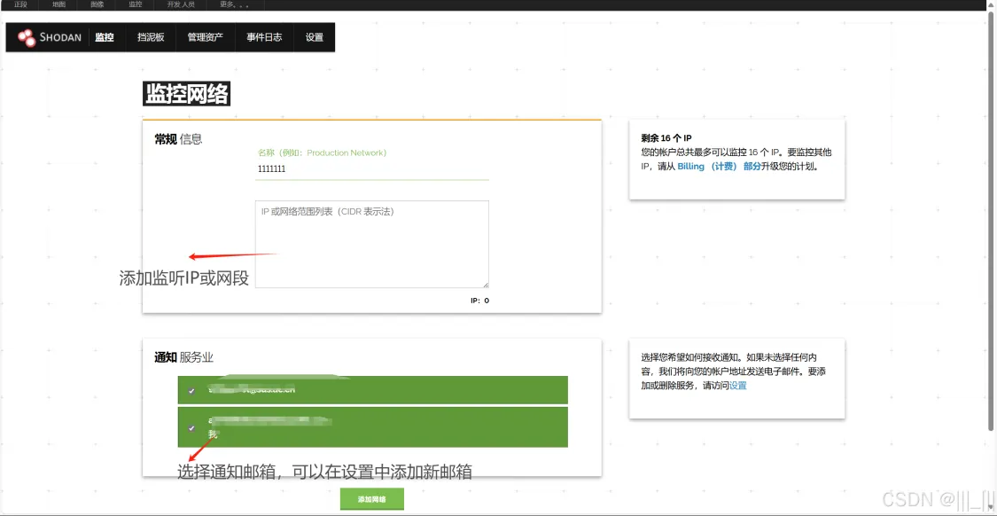This screenshot has width=997, height=516.
Task: Click the network name field containing 1111111
Action: 372,168
